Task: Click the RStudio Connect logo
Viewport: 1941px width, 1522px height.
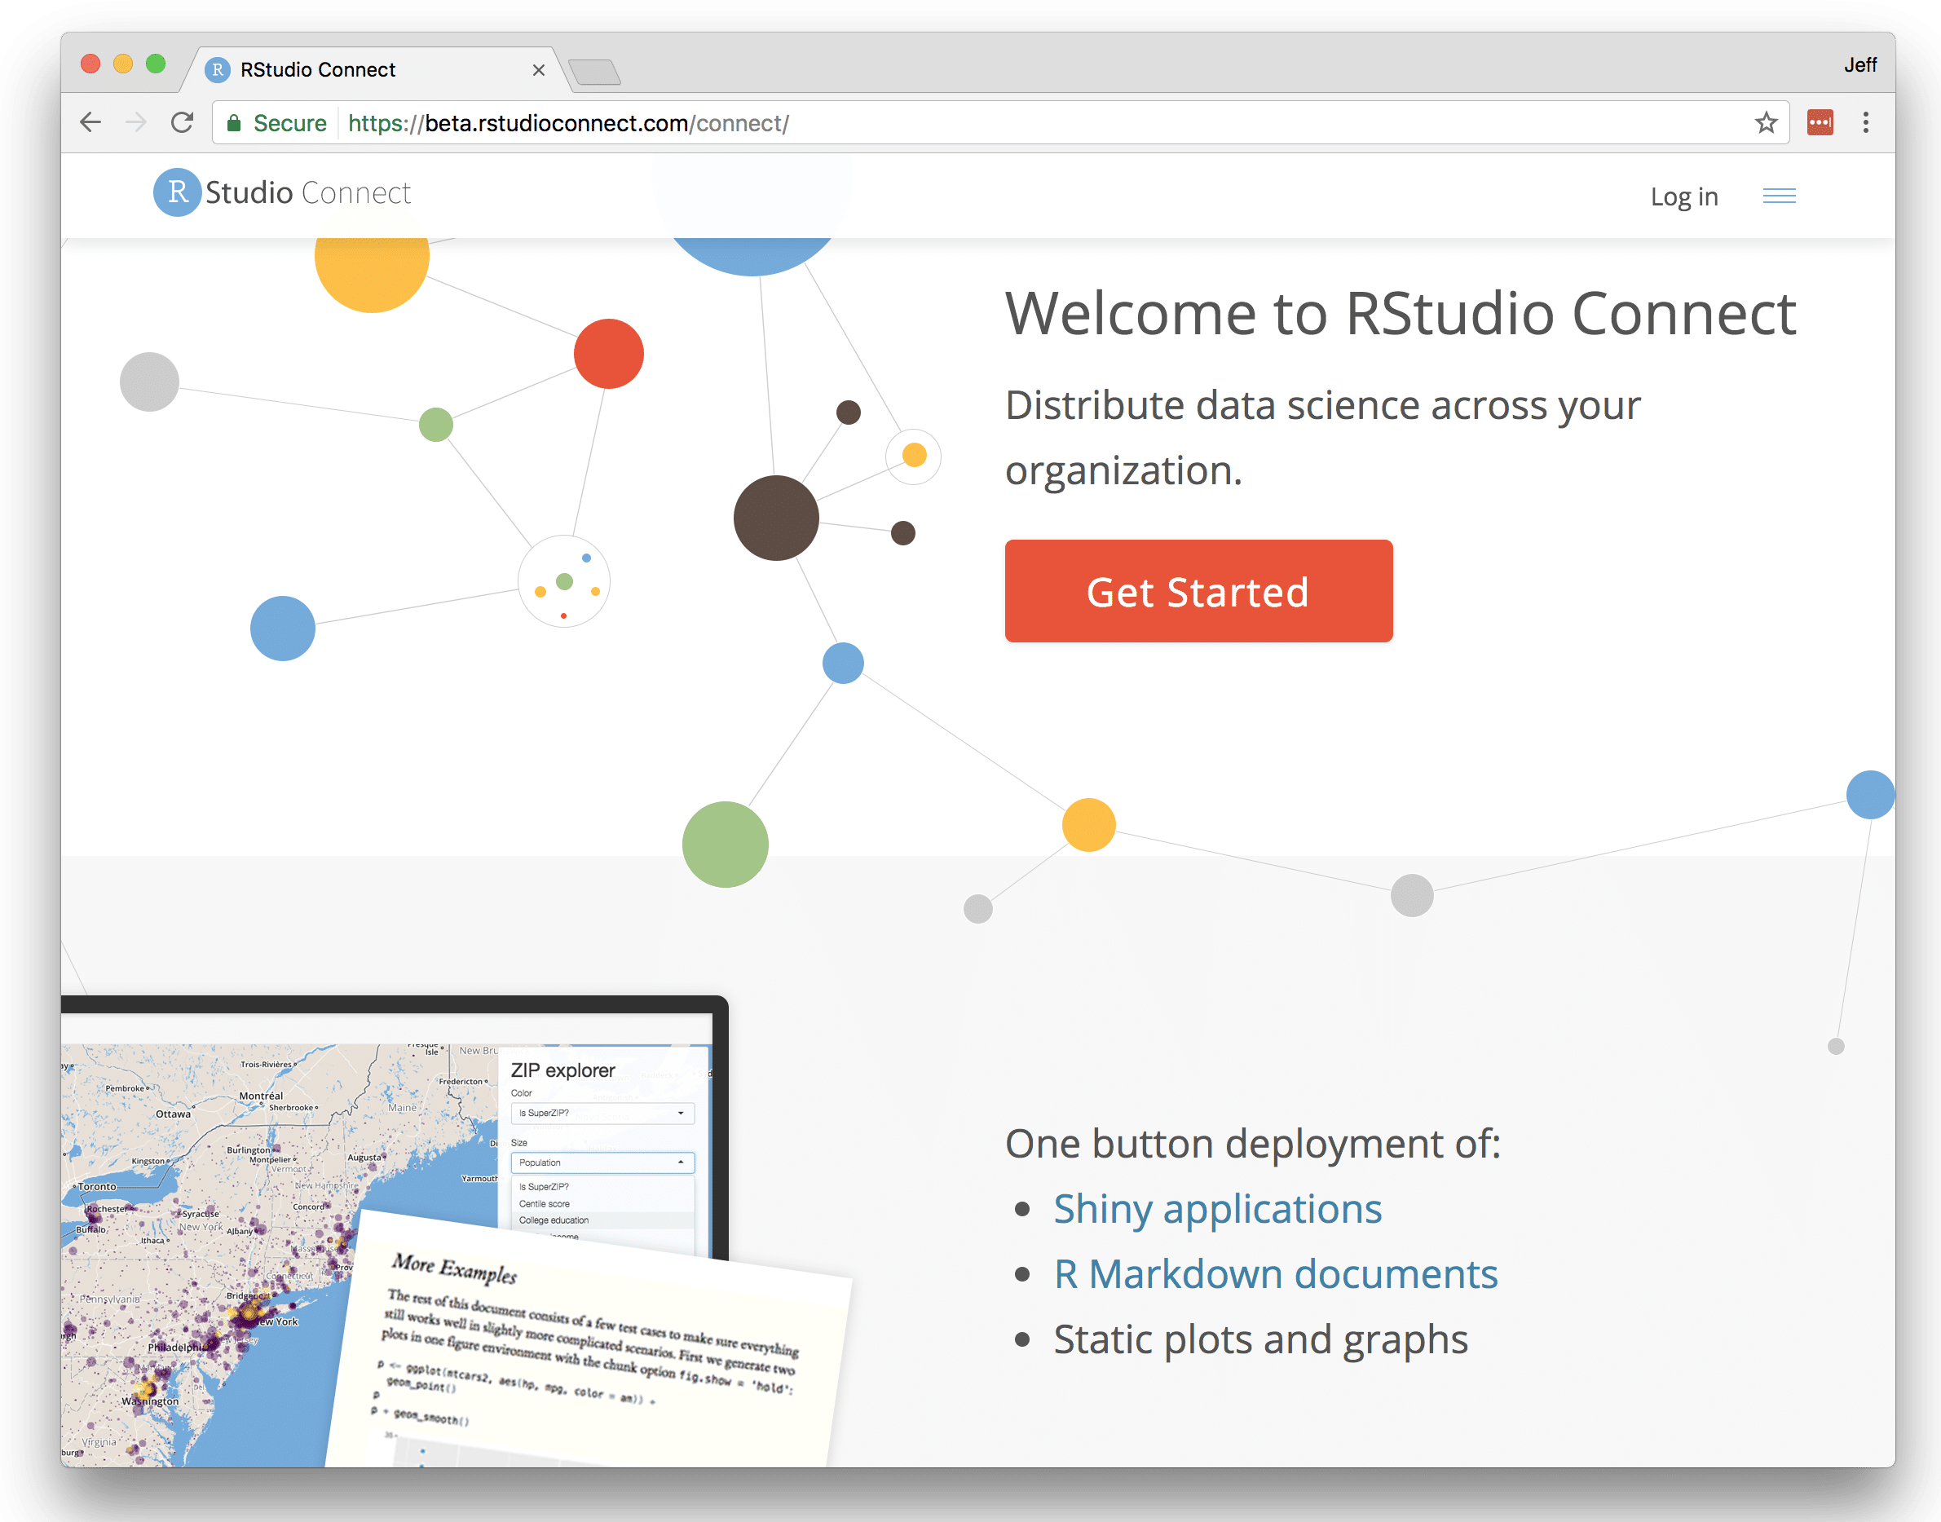Action: pyautogui.click(x=281, y=192)
